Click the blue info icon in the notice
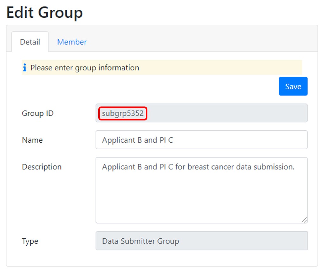The image size is (322, 271). point(25,68)
